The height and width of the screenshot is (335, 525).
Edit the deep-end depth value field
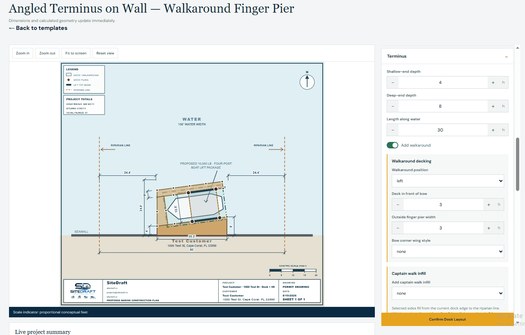(x=443, y=106)
